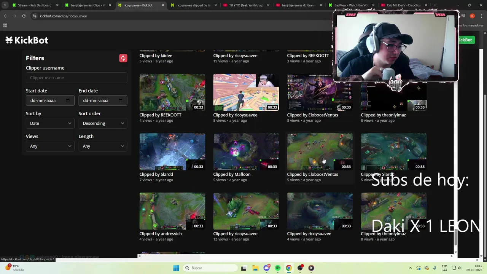Close the Stream - Kick Dashboard tab

pyautogui.click(x=57, y=5)
